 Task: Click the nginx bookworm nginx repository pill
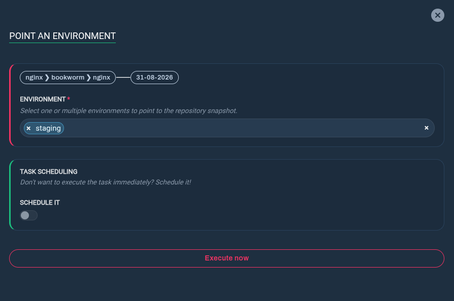click(68, 78)
